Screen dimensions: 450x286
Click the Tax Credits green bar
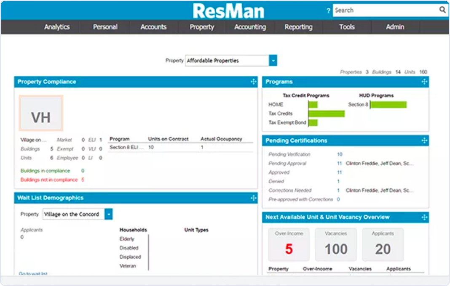[x=327, y=114]
